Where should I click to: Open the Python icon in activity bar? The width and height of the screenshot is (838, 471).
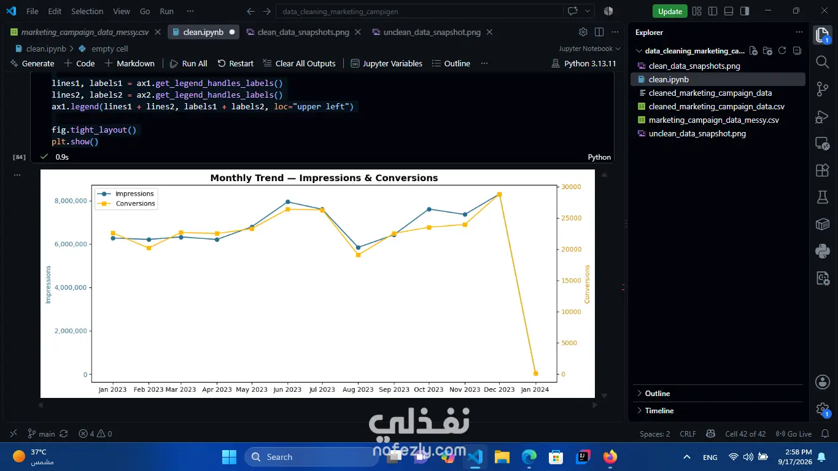coord(823,251)
